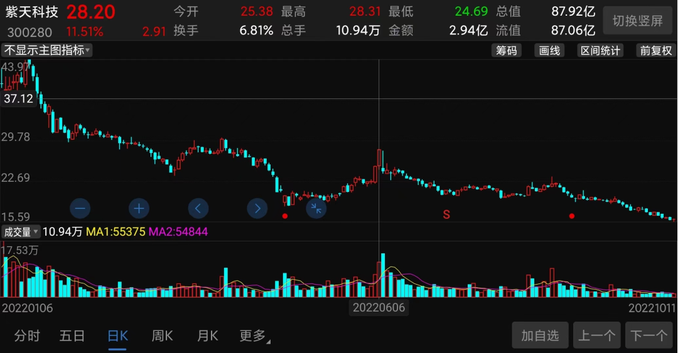Image resolution: width=678 pixels, height=353 pixels.
Task: Click stock name 紫天科技
Action: 31,12
